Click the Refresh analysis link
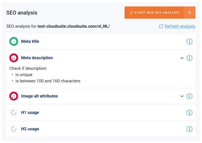This screenshot has height=143, width=202. point(180,26)
